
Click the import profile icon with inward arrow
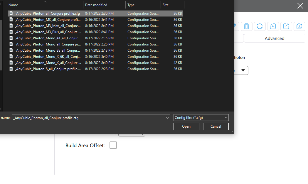point(273,26)
